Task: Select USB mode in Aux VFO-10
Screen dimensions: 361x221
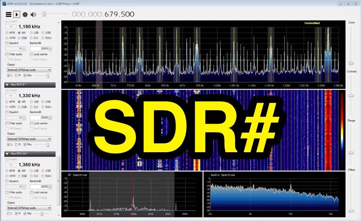Action: point(43,171)
